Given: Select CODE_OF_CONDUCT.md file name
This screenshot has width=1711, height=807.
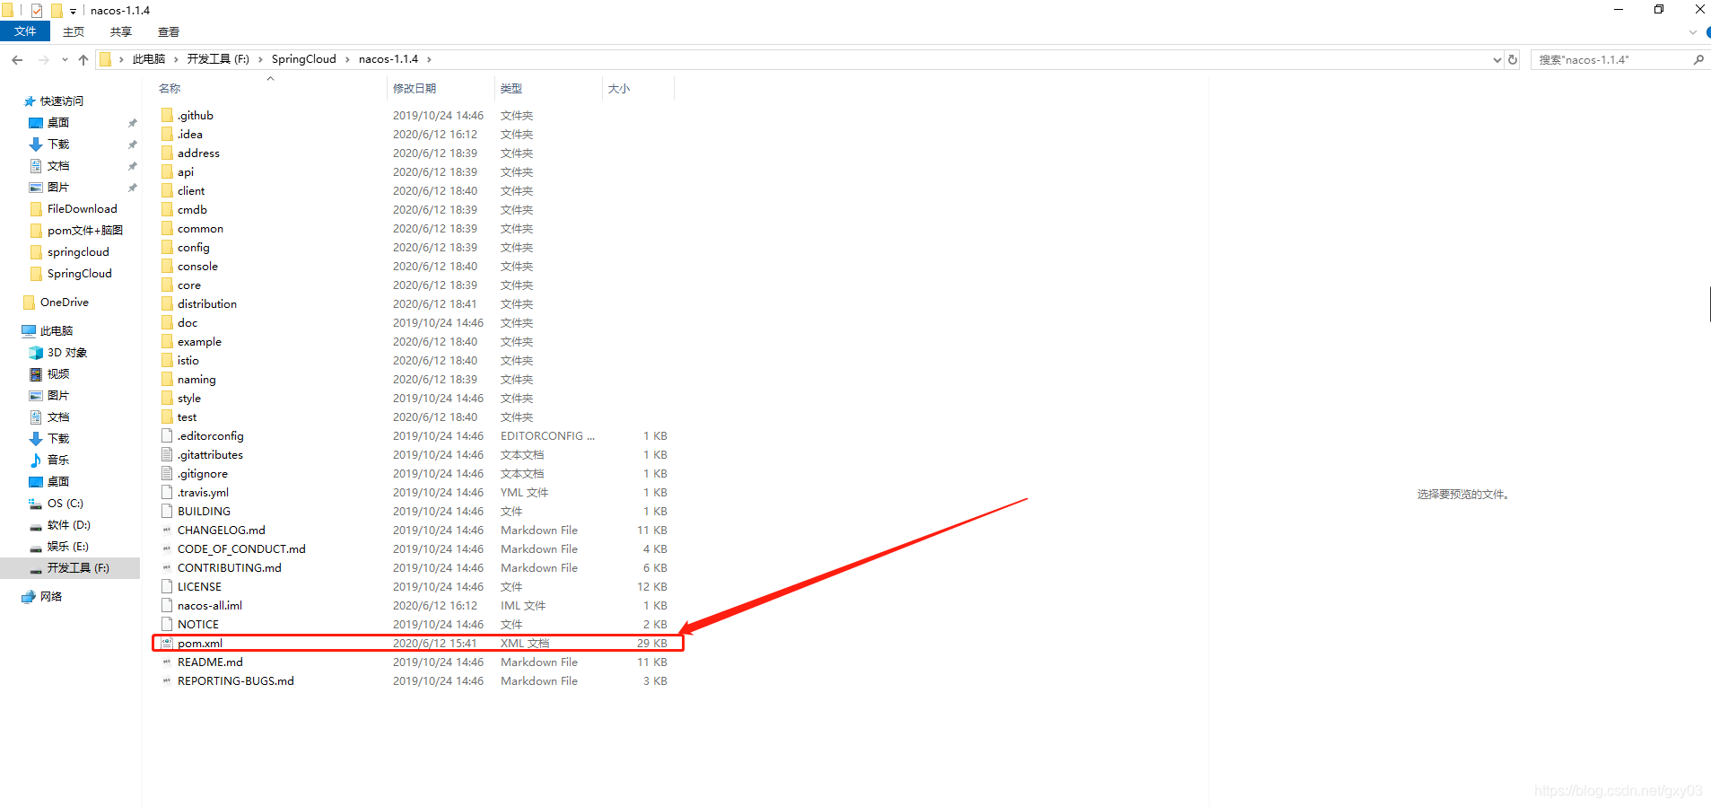Looking at the screenshot, I should 241,549.
